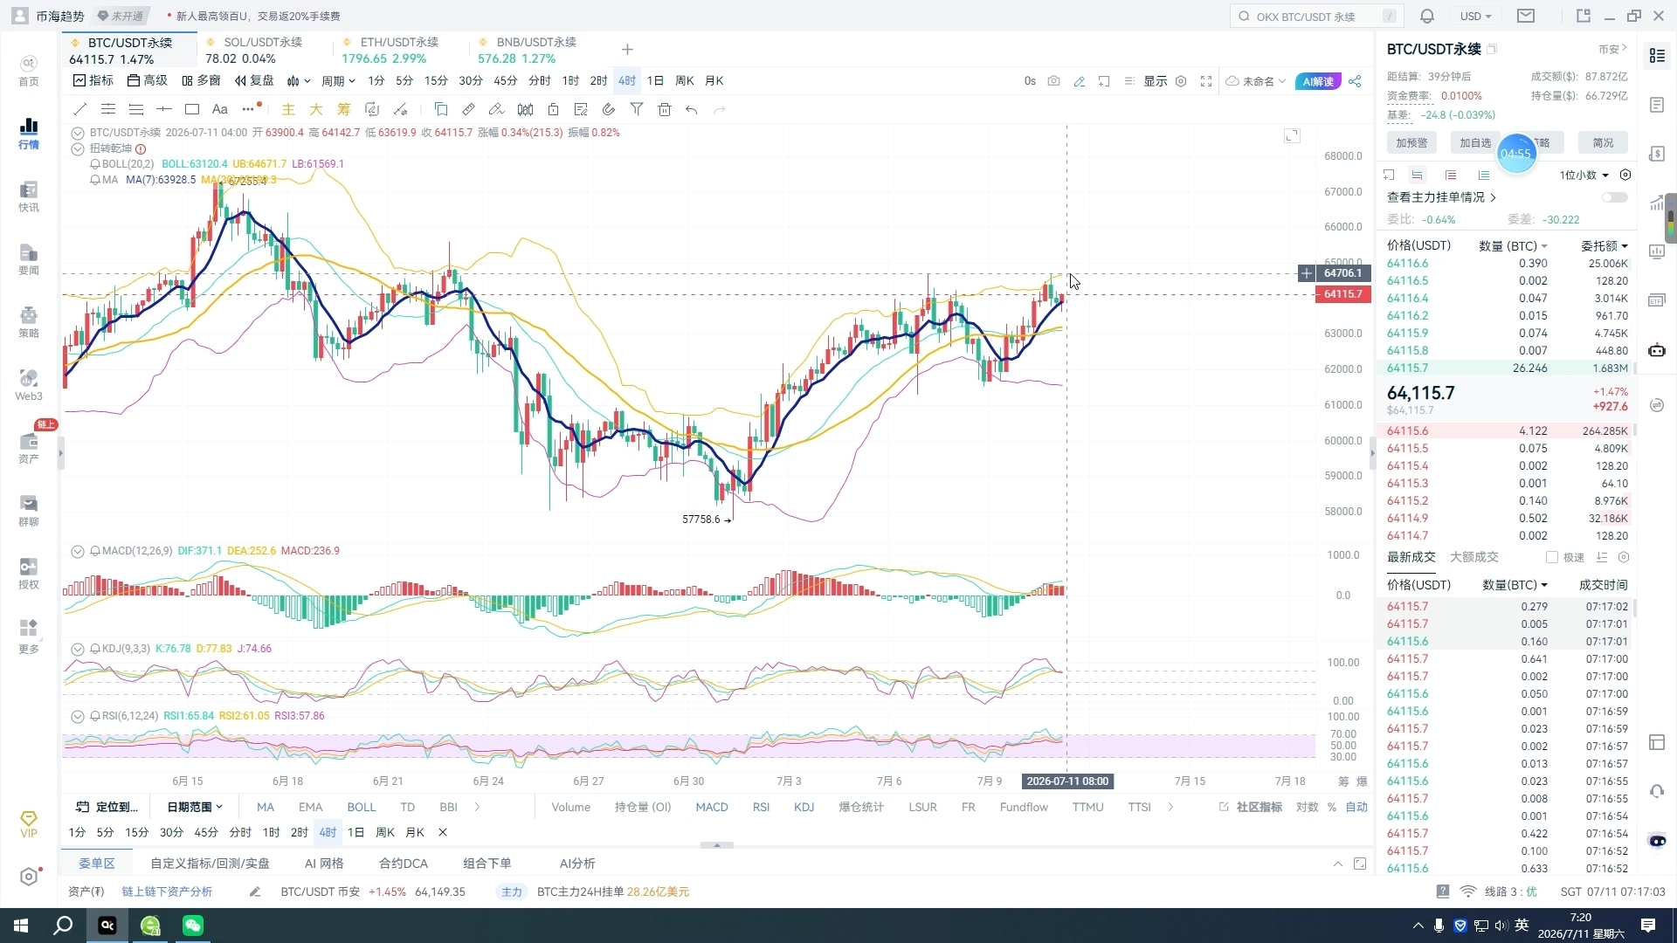Open Windows taskbar search

click(63, 926)
